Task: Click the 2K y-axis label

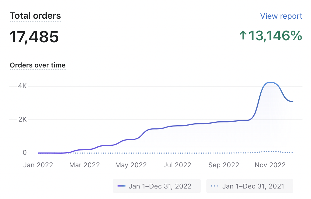Action: pos(22,120)
